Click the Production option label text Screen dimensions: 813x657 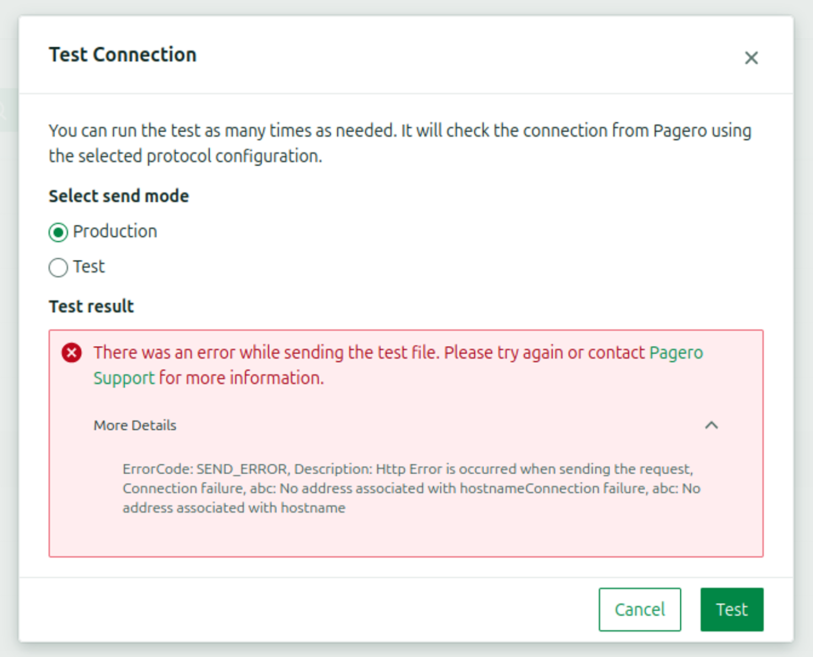(115, 232)
